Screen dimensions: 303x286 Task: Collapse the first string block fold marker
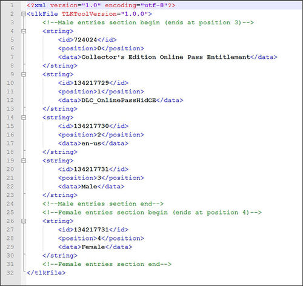click(24, 31)
